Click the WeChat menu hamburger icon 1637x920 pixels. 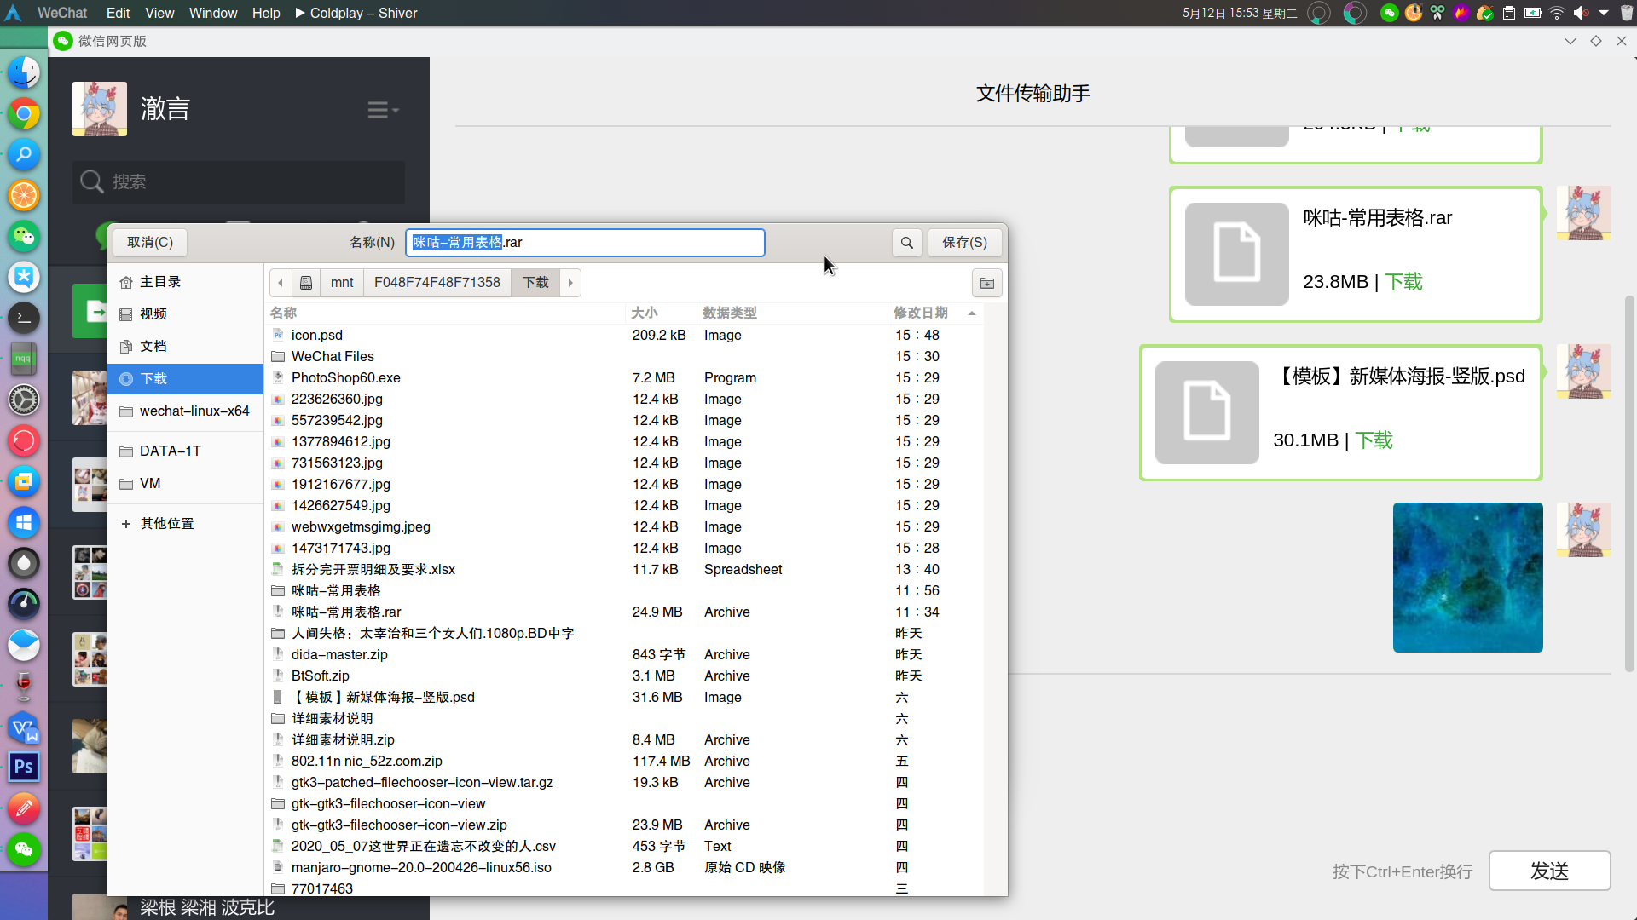pos(382,110)
